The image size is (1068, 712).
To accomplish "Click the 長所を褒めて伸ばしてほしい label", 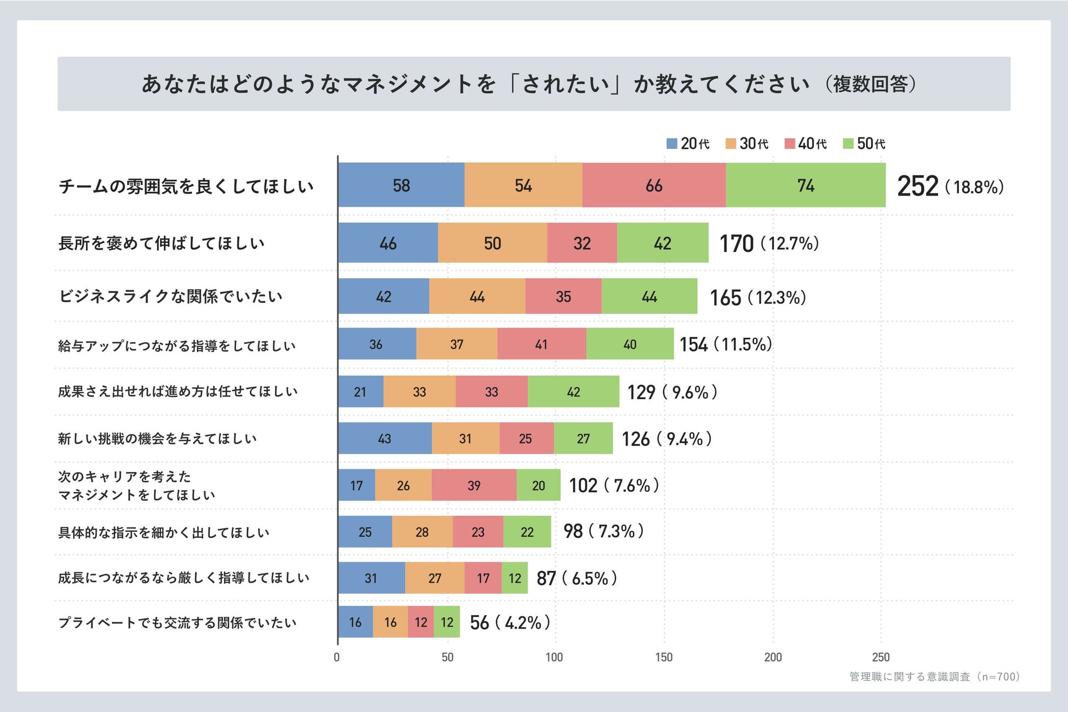I will pos(162,243).
